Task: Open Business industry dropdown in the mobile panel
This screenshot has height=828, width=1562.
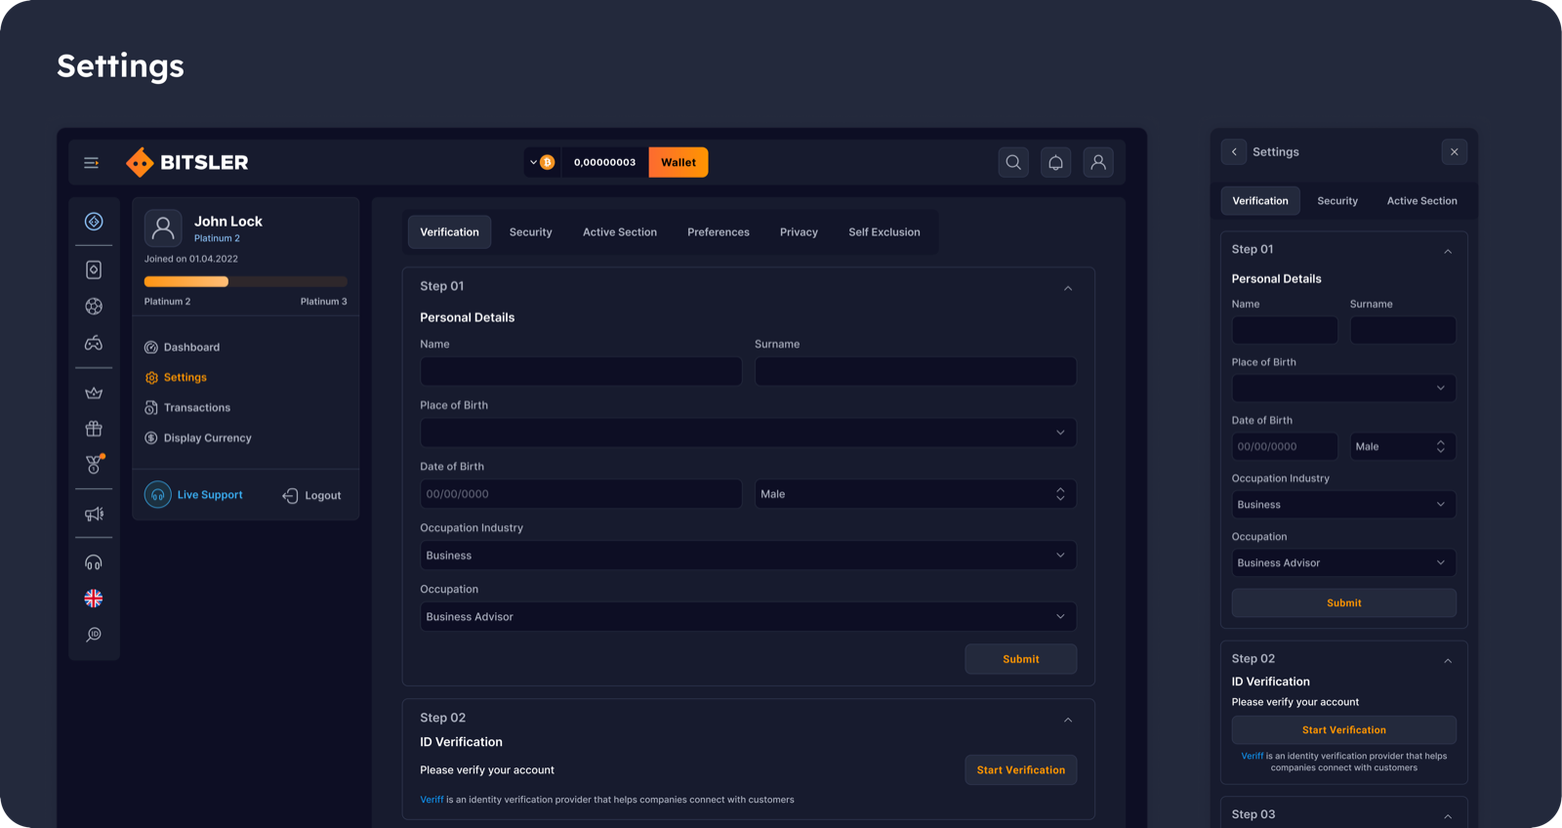Action: coord(1343,505)
